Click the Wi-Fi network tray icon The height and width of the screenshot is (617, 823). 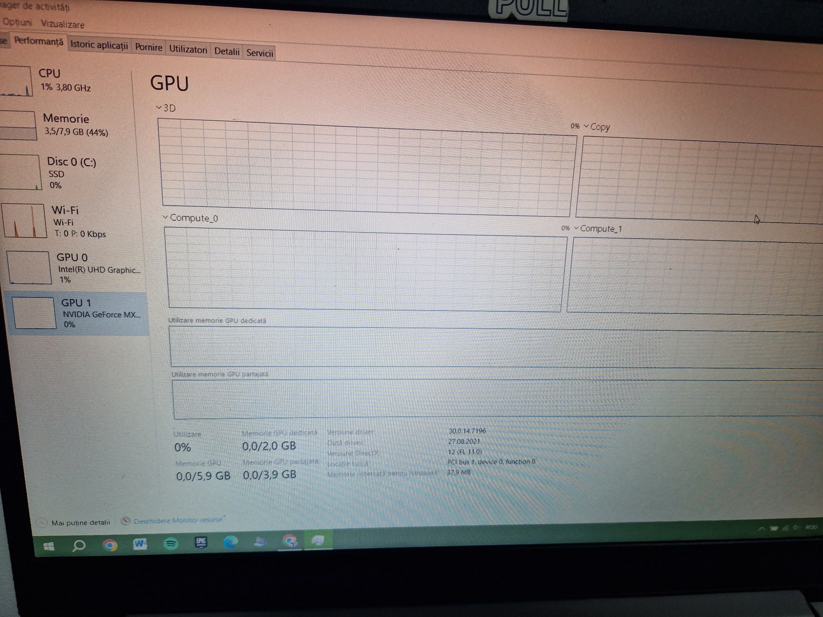click(x=785, y=528)
